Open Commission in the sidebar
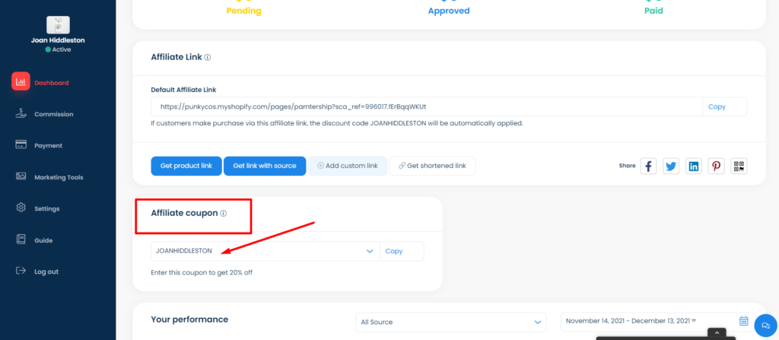This screenshot has width=779, height=340. click(x=54, y=114)
